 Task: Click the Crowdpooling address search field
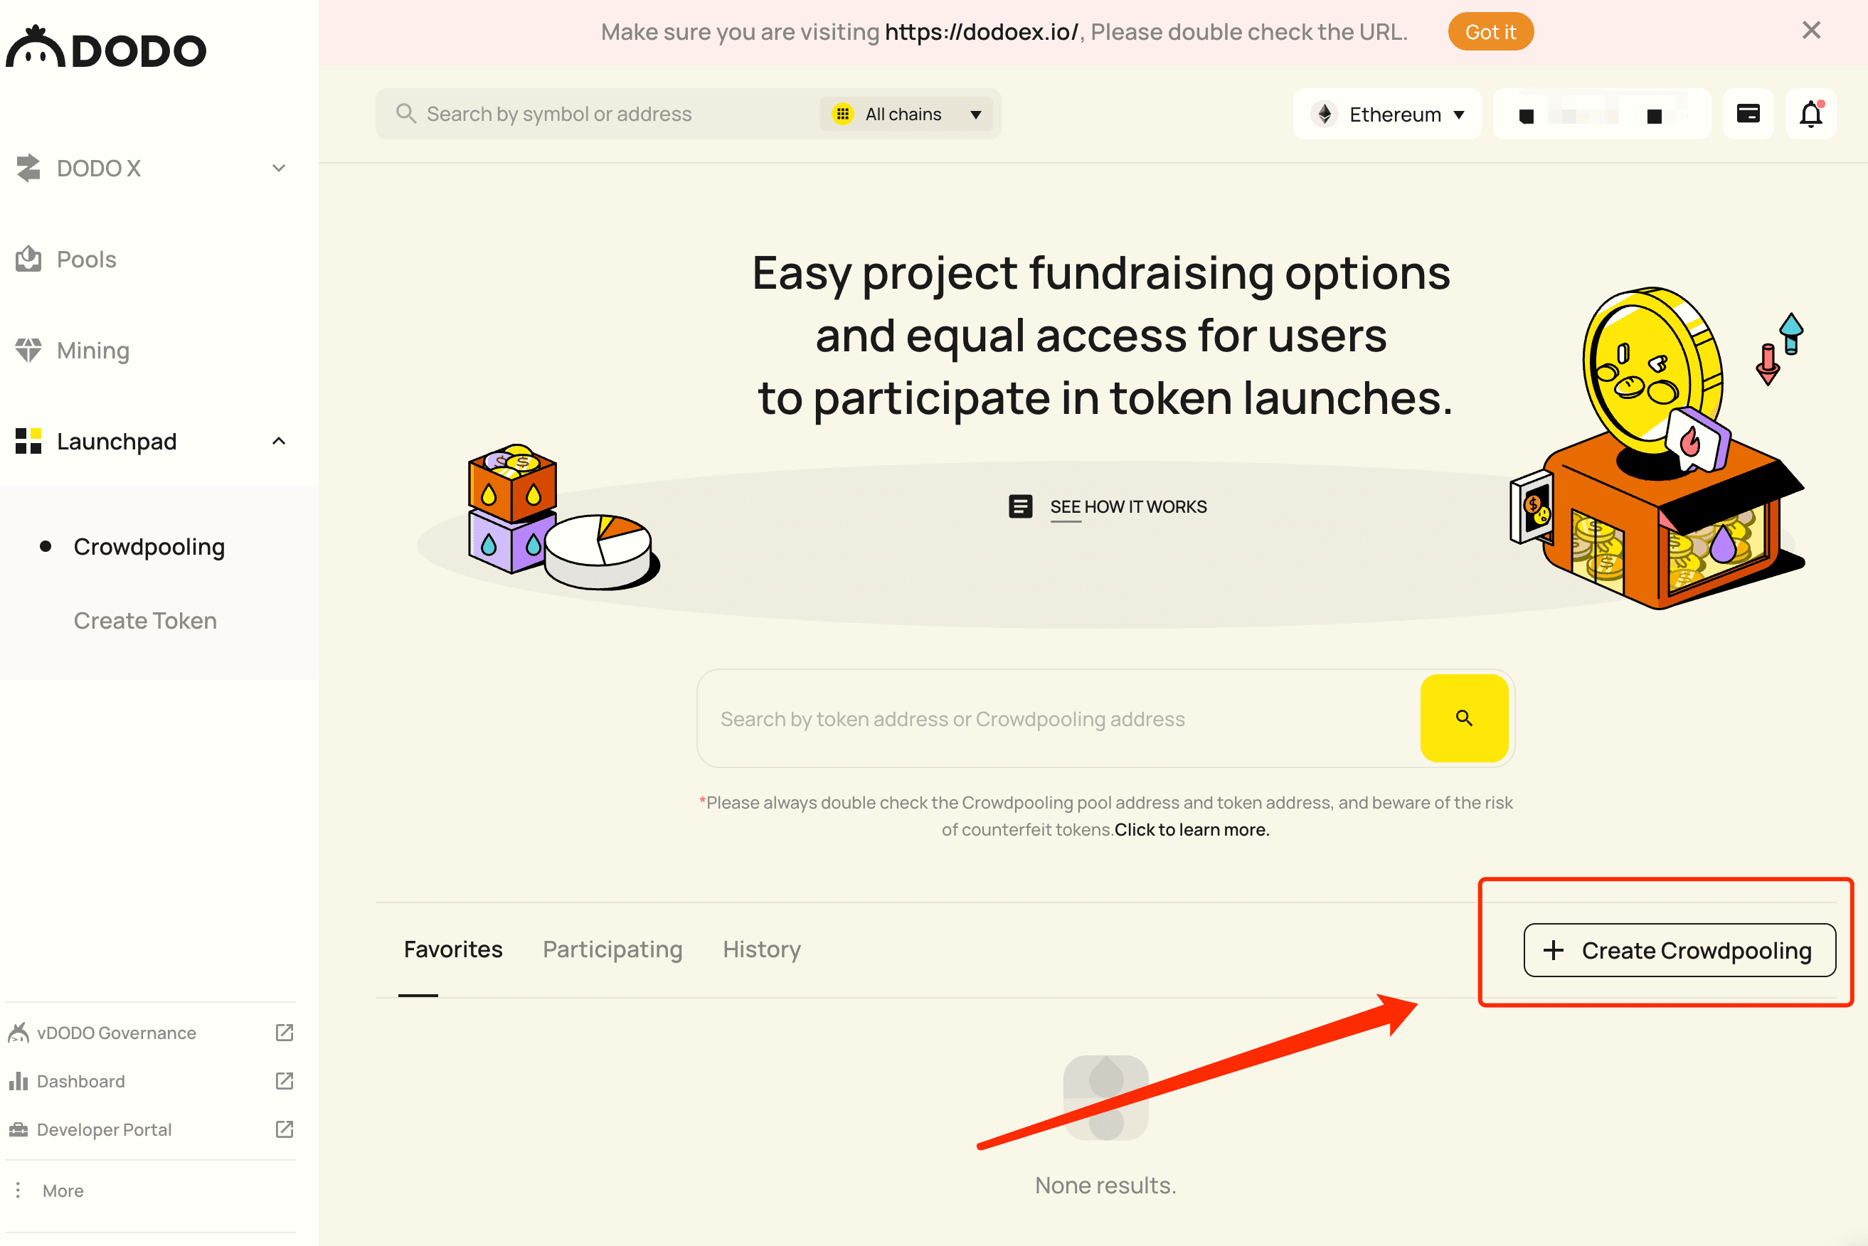click(1058, 718)
